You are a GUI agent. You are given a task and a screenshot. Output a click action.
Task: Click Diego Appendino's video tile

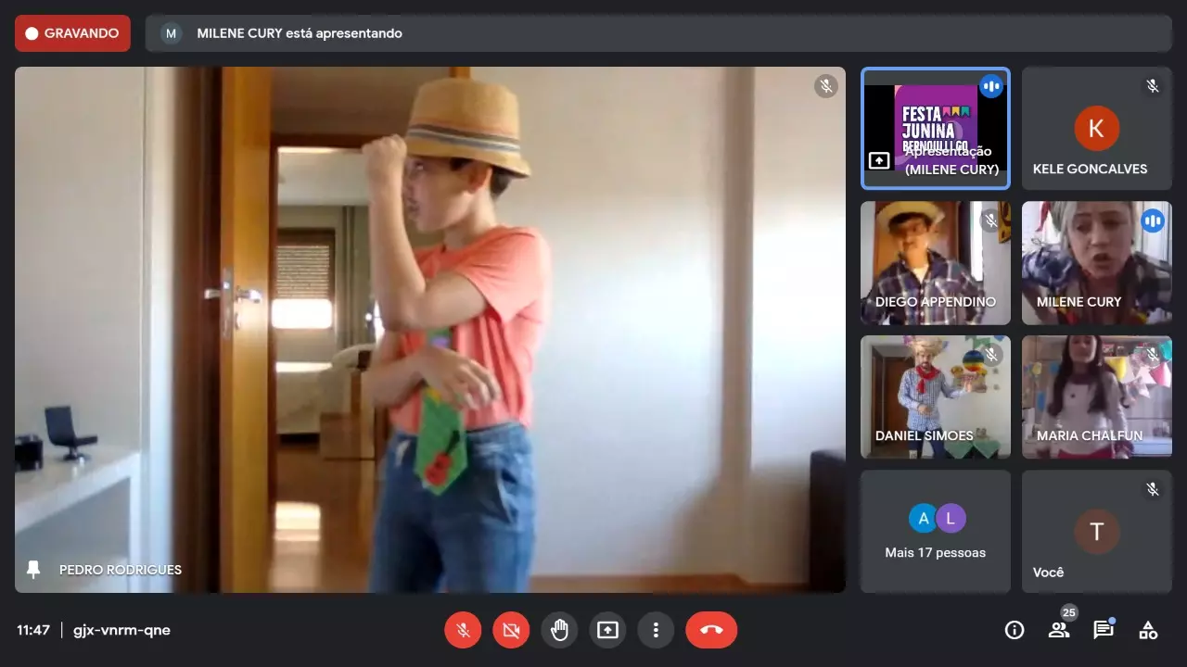(935, 263)
